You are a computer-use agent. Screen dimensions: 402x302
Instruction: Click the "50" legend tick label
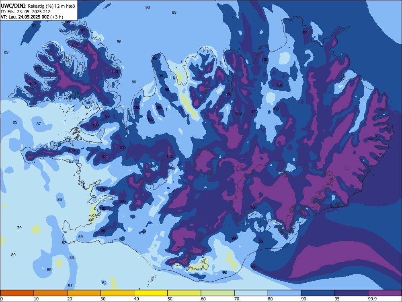pyautogui.click(x=170, y=299)
